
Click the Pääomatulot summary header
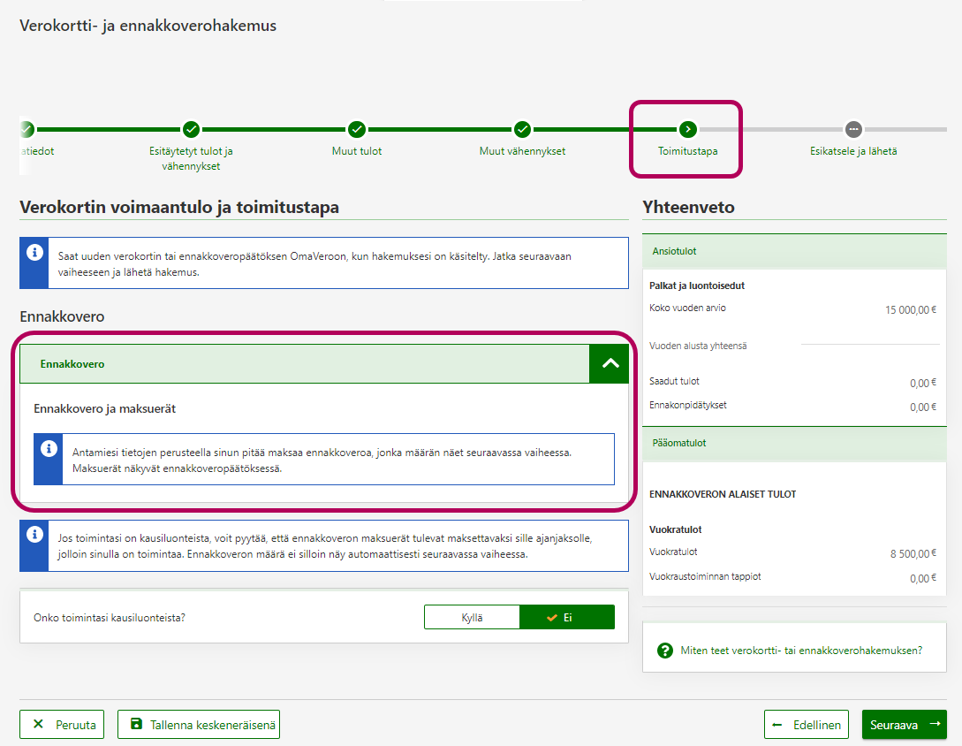794,443
